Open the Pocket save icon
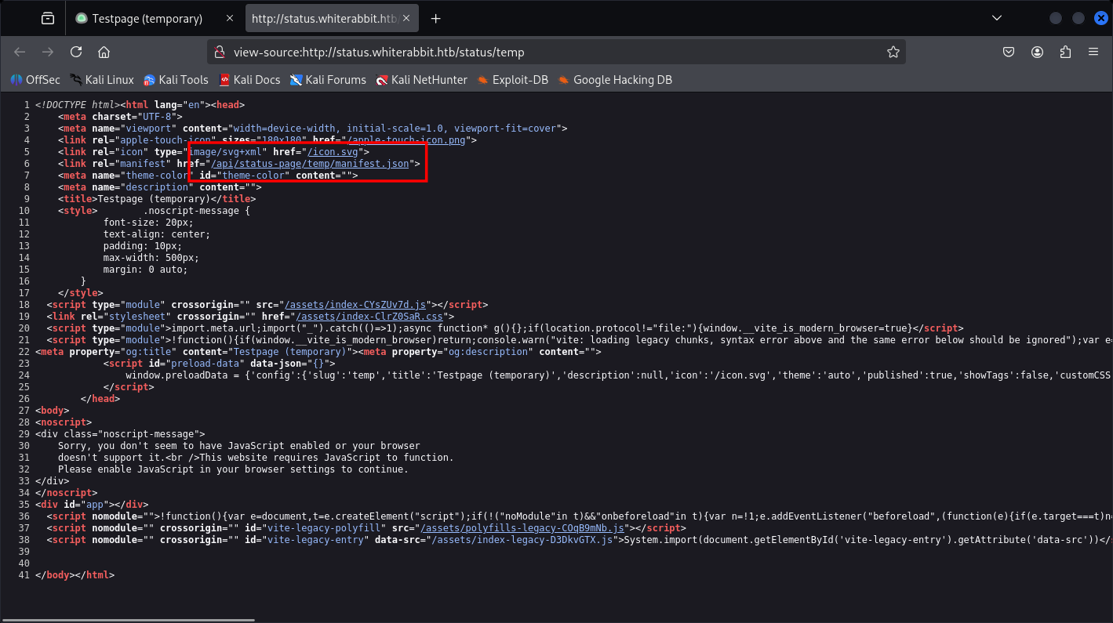This screenshot has height=623, width=1113. click(1009, 52)
